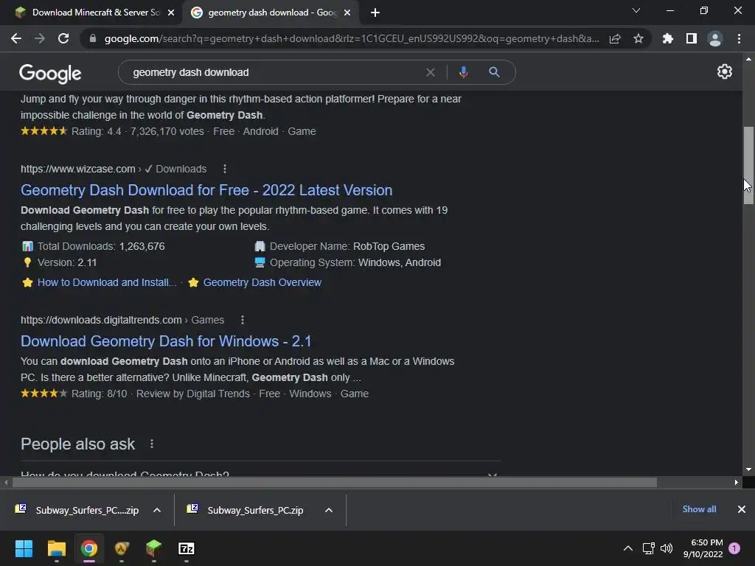755x566 pixels.
Task: Click the downloads.digitaltrends.com URL breadcrumb
Action: click(122, 320)
